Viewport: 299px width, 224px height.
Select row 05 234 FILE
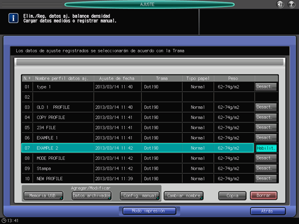pos(138,128)
